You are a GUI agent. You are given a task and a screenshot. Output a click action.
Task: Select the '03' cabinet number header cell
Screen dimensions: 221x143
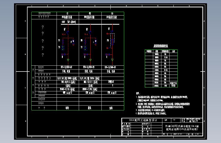(112, 13)
